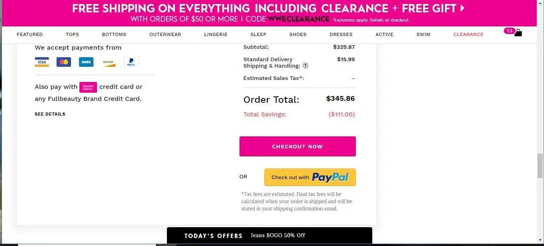
Task: Open the Outerwear category
Action: 165,34
